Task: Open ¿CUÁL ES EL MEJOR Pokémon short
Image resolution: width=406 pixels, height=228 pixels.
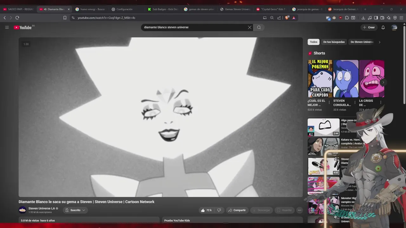Action: coord(320,79)
